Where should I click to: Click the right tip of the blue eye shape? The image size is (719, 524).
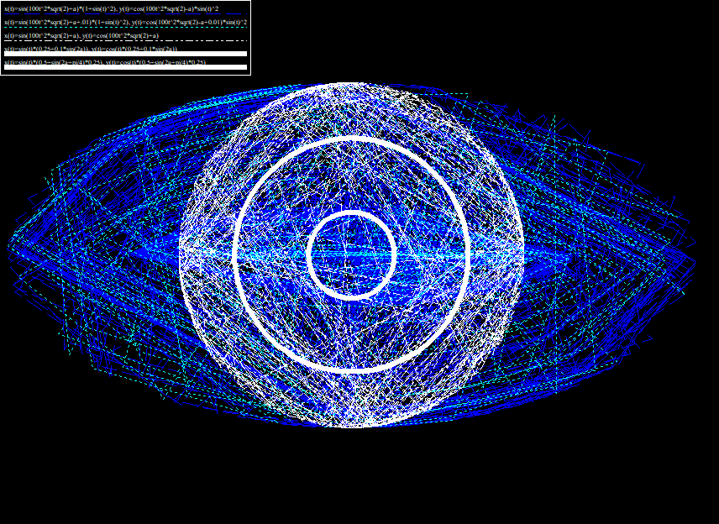694,252
